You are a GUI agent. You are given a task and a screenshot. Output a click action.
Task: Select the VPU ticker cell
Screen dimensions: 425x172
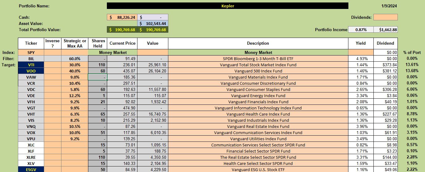pyautogui.click(x=31, y=139)
